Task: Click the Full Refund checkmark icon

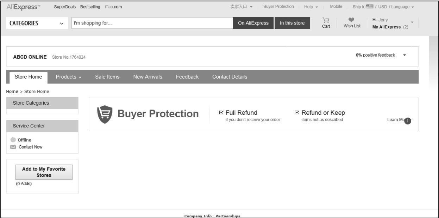Action: [x=221, y=113]
